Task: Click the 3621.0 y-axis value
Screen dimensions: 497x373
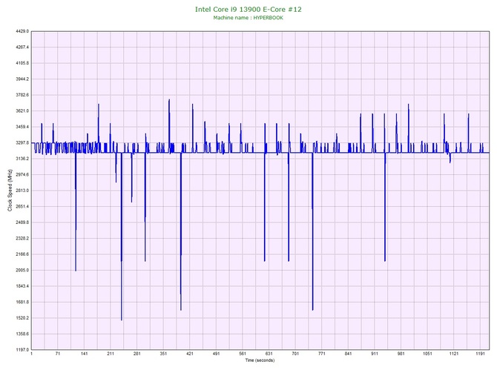Action: coord(22,111)
